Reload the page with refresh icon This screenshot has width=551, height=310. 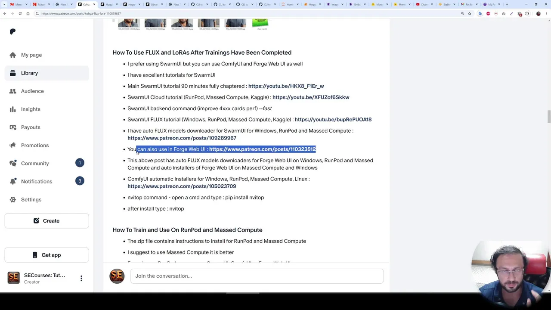tap(20, 13)
